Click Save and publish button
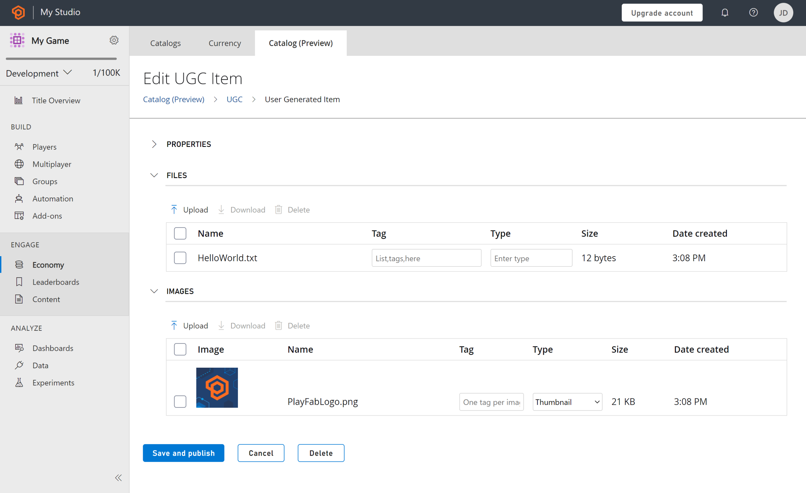 pyautogui.click(x=184, y=453)
